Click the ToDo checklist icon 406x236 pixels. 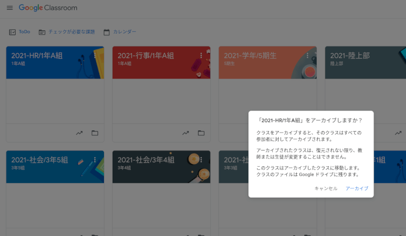12,32
